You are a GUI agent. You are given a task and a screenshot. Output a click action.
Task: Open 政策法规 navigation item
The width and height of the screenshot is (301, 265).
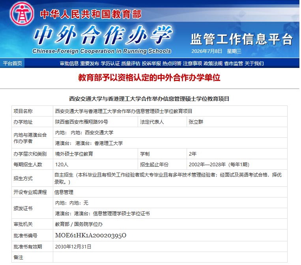coord(213,64)
